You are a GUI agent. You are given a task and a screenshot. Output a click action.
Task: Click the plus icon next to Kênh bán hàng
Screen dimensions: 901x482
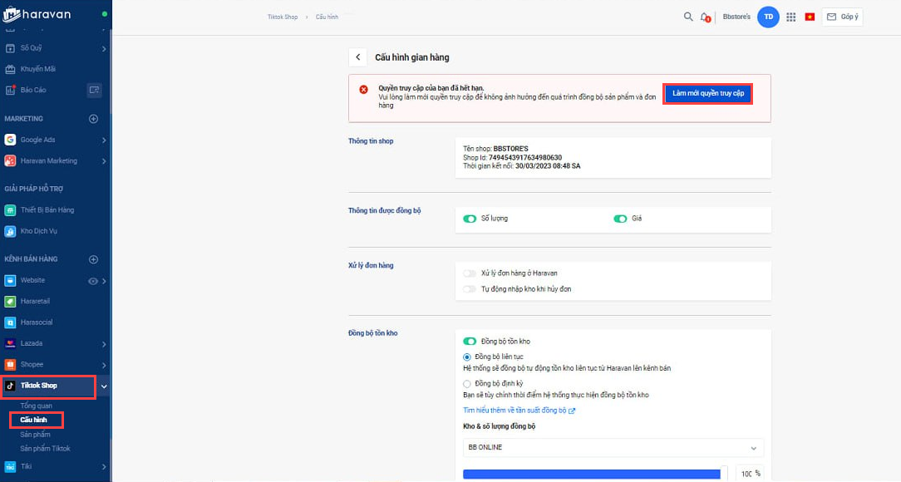[x=93, y=259]
